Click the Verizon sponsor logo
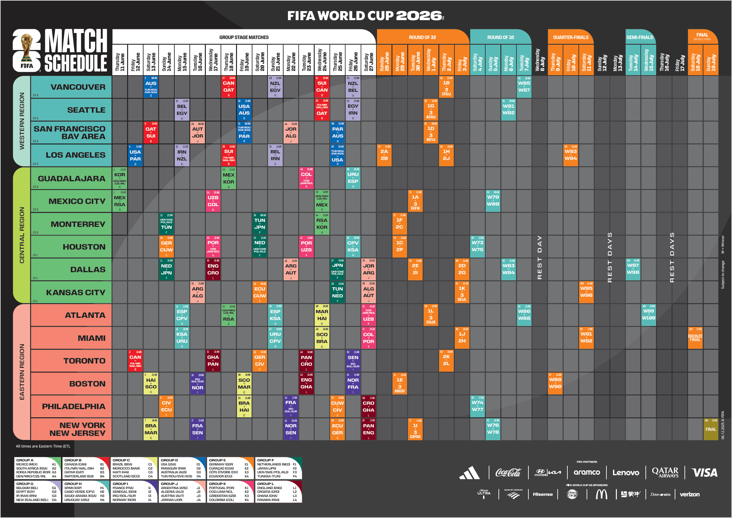Viewport: 732px width, 518px height. tap(690, 494)
